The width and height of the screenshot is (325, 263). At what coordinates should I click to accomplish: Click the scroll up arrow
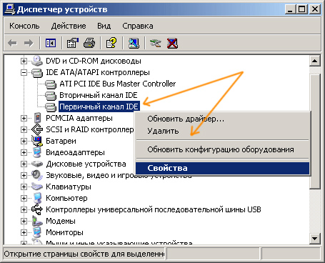pyautogui.click(x=314, y=61)
